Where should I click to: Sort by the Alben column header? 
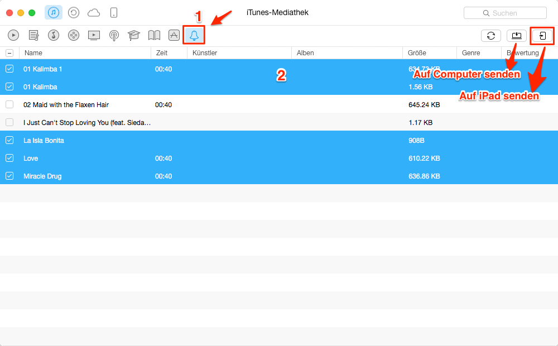tap(347, 53)
